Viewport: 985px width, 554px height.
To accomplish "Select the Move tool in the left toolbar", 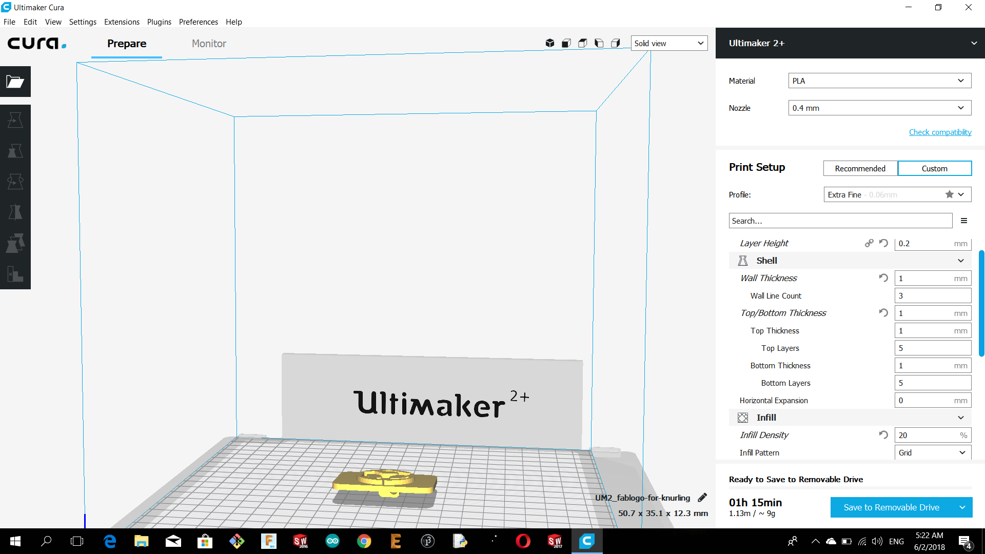I will coord(15,120).
